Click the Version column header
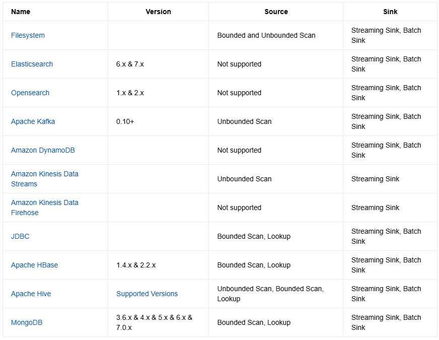This screenshot has height=340, width=439. tap(158, 12)
